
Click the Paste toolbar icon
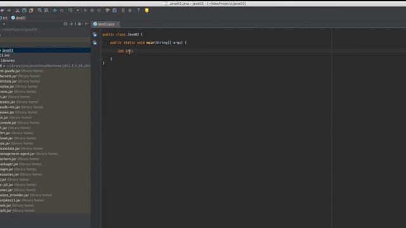pyautogui.click(x=31, y=10)
